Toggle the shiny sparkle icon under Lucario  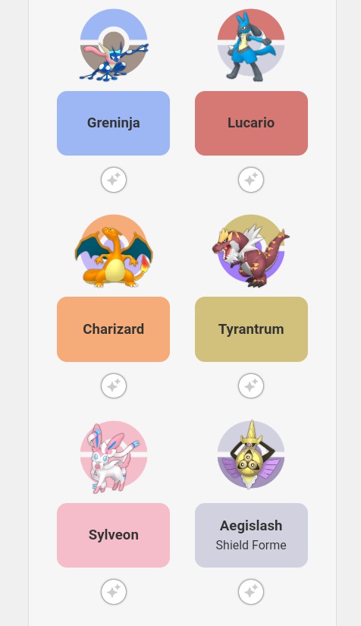point(251,180)
